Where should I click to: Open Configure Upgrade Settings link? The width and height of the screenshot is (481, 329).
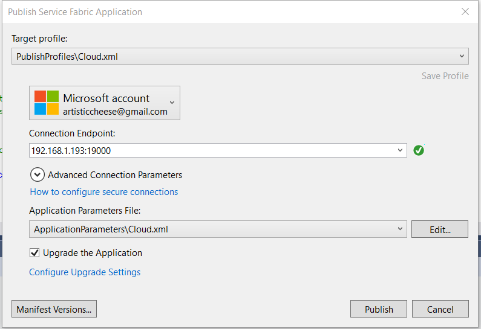pyautogui.click(x=85, y=272)
